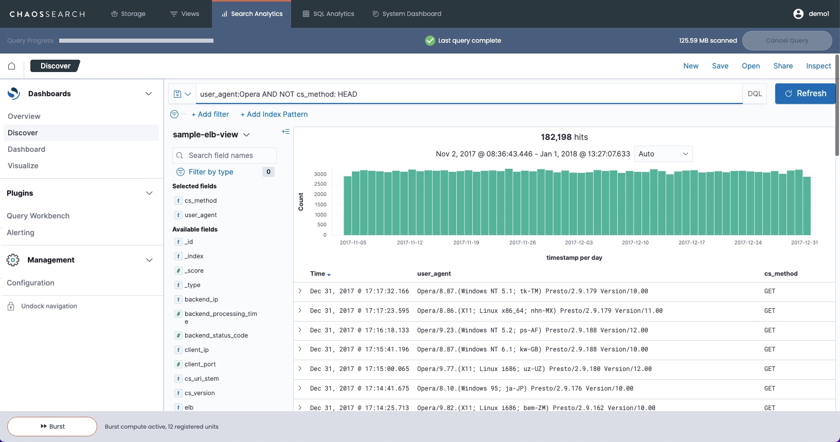Click the Query Progress bar
This screenshot has width=840, height=442.
[136, 41]
